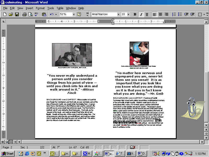Center-align the text
Viewport: 209px width, 157px height.
tap(160, 14)
